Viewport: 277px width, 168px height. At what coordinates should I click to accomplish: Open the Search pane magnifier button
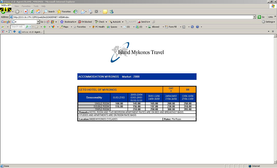coord(49,12)
